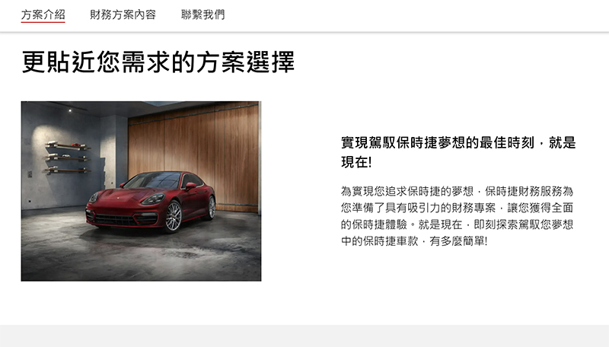This screenshot has width=609, height=347.
Task: Switch to the 財務方案內容 tab
Action: point(123,14)
